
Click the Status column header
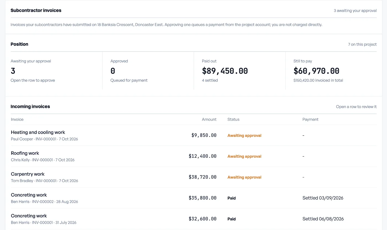[x=233, y=119]
